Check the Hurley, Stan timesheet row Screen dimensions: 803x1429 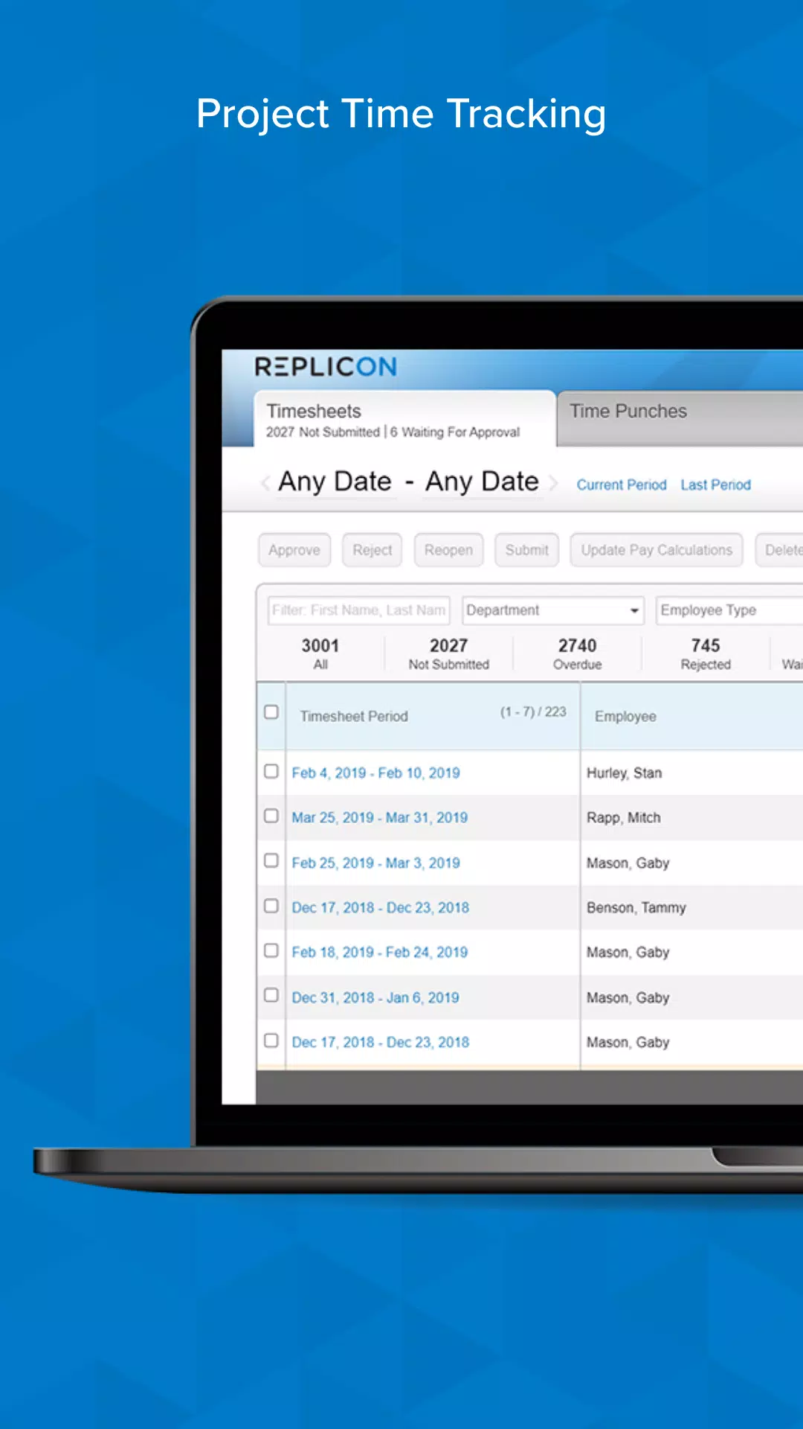tap(271, 771)
